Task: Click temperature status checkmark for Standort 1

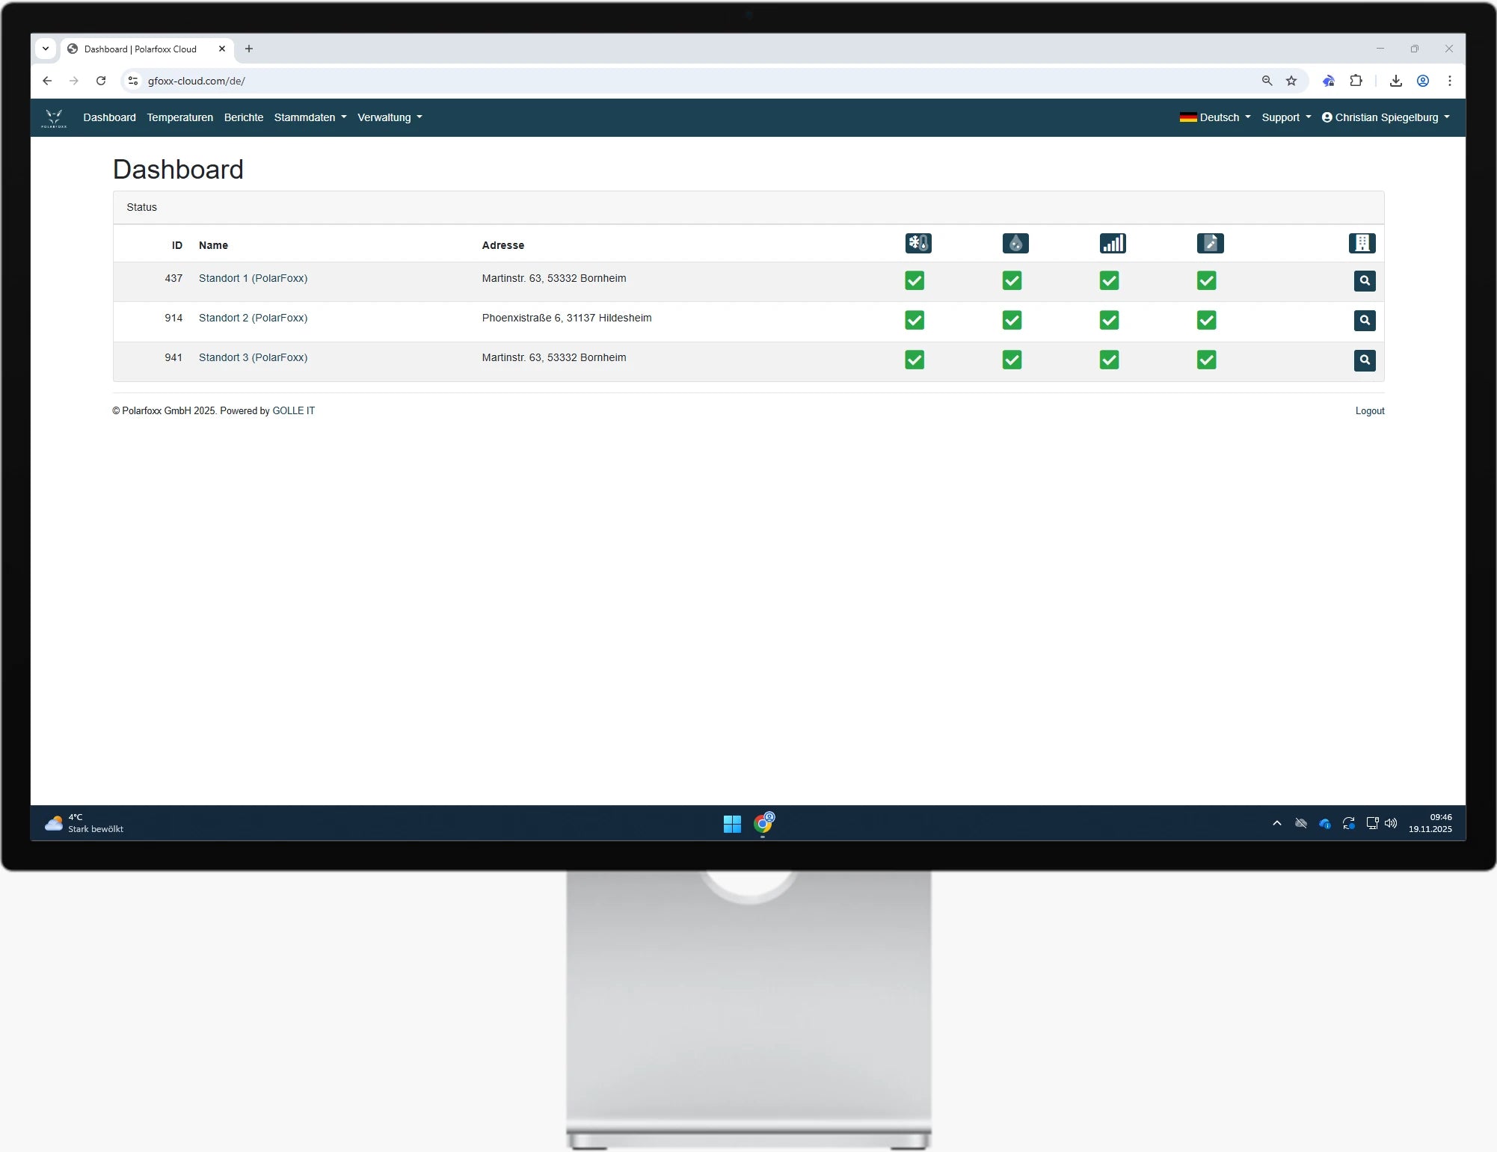Action: point(914,280)
